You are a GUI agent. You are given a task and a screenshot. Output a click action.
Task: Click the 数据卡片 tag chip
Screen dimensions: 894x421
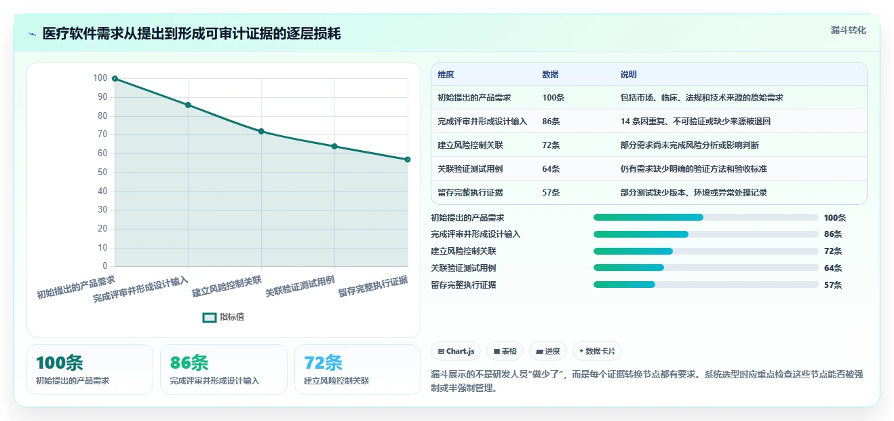point(597,351)
